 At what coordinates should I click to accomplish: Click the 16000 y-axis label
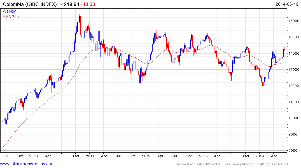tap(294, 21)
